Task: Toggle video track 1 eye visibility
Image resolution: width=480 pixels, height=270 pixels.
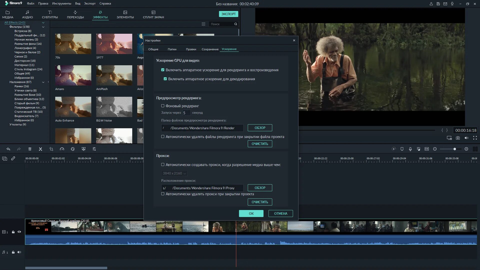Action: point(19,232)
